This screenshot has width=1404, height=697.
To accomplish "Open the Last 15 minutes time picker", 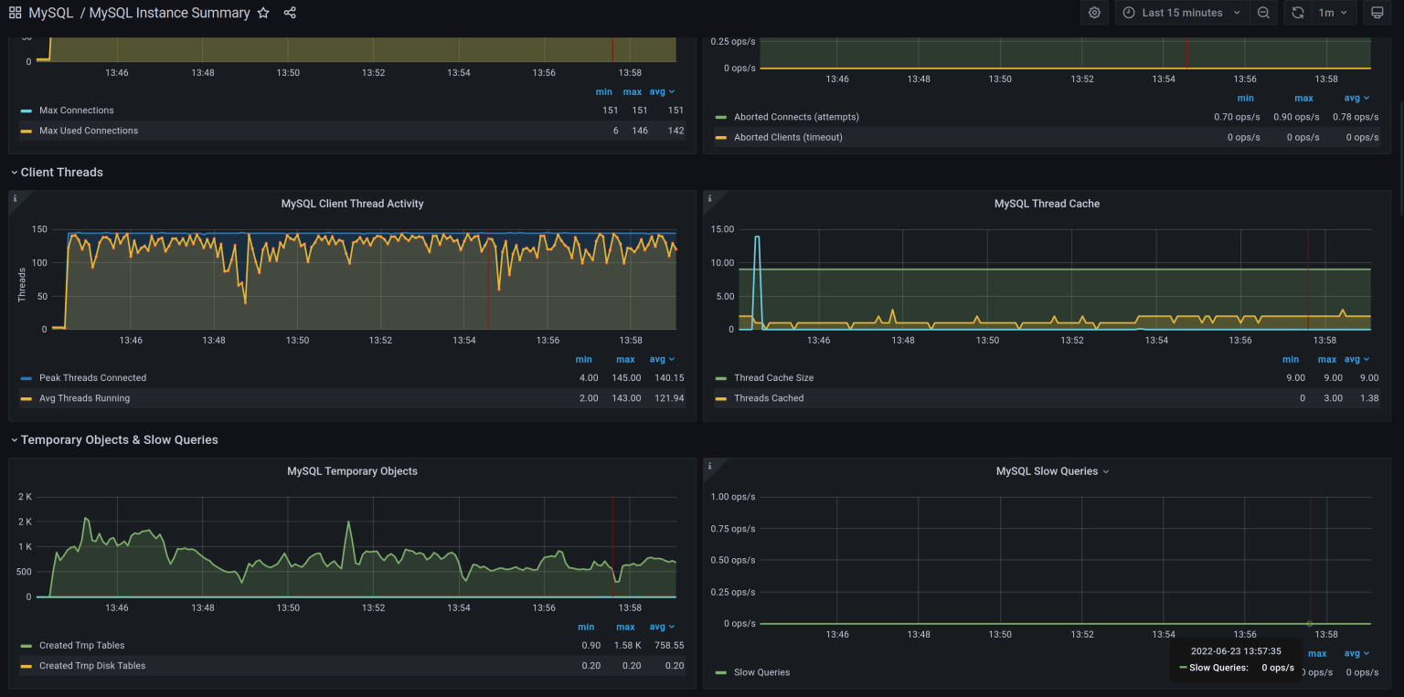I will [1181, 13].
